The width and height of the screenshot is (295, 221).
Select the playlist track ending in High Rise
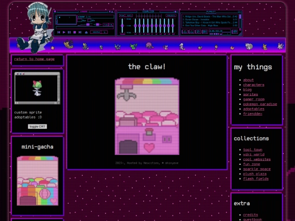click(x=210, y=26)
